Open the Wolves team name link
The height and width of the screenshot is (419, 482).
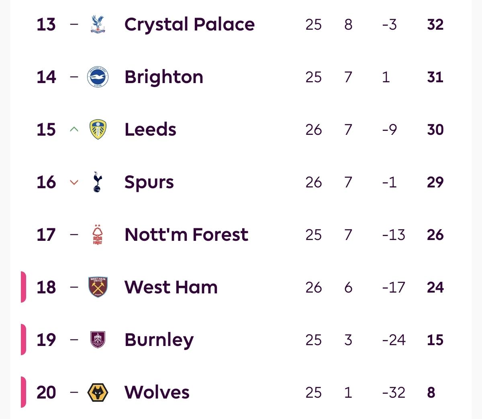pos(157,393)
